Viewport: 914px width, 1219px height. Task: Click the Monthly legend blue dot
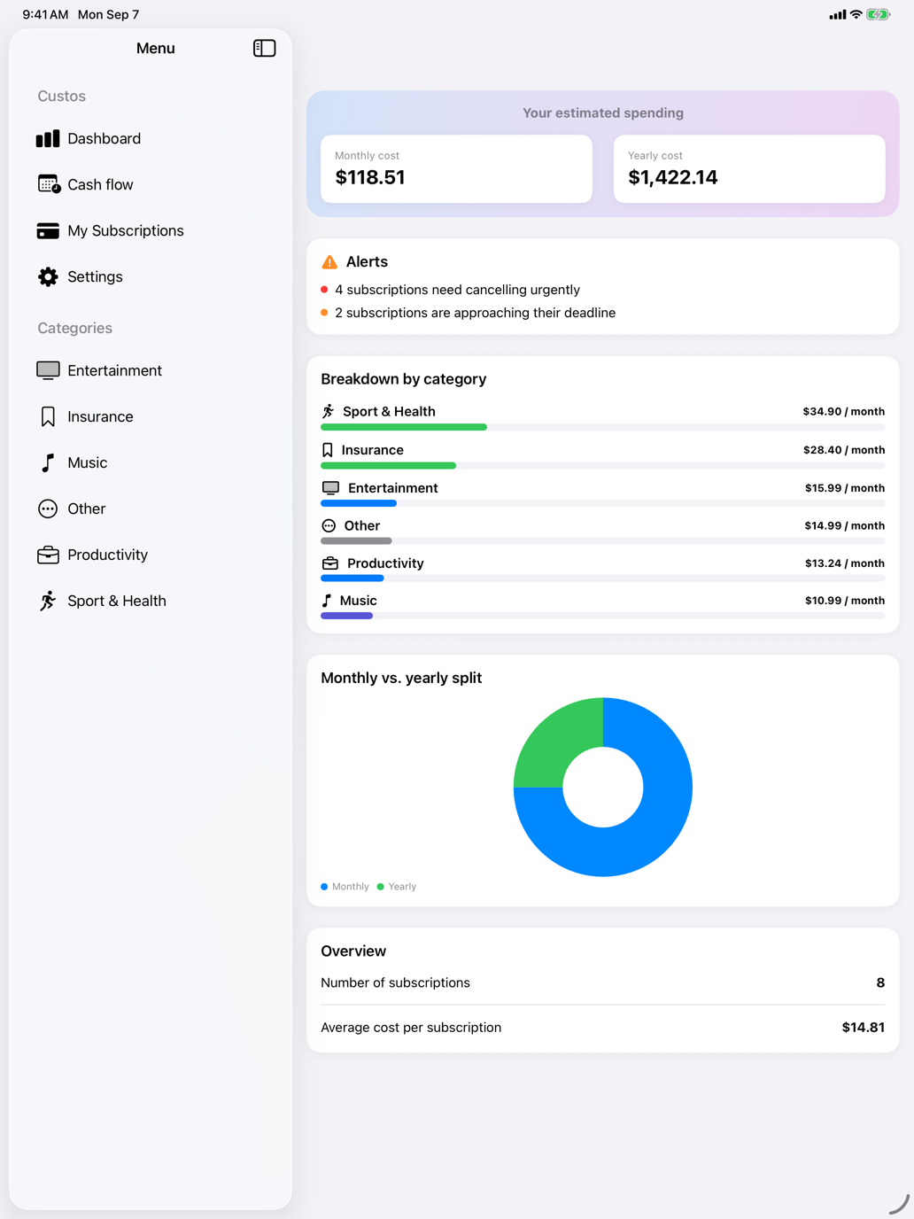pos(324,887)
